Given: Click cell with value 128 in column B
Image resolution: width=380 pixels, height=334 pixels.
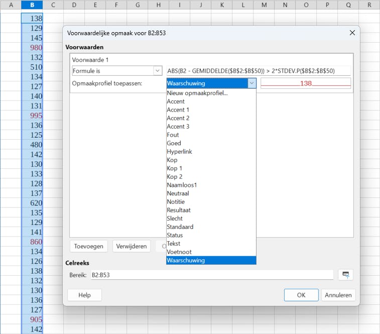Looking at the screenshot, I should coord(32,183).
